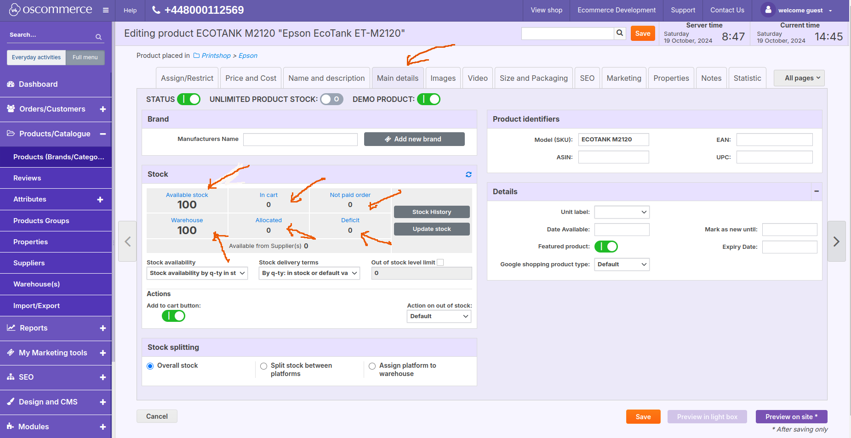Refresh stock using the reload icon
This screenshot has height=438, width=851.
468,174
